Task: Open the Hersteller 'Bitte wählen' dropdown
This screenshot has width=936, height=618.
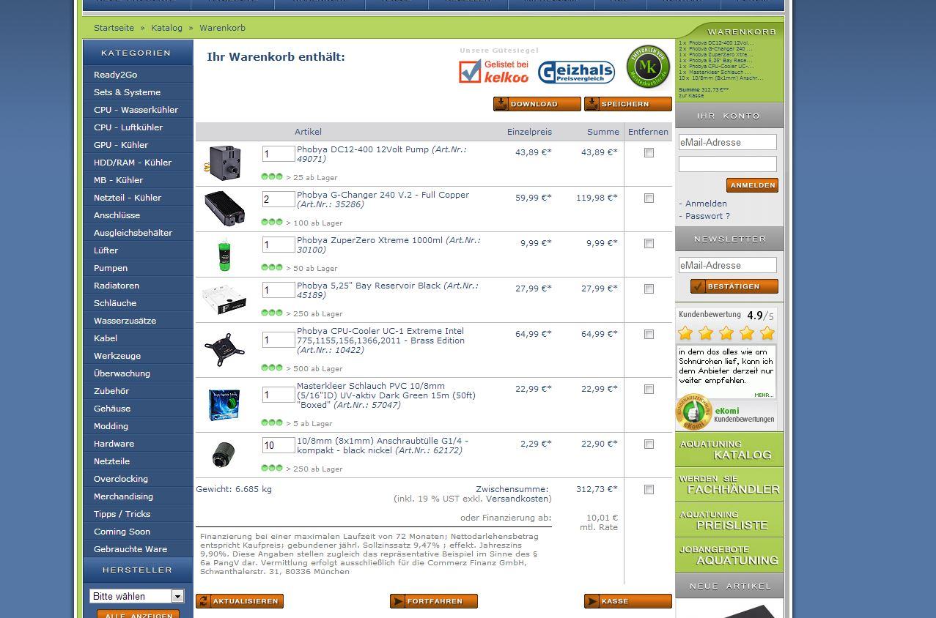Action: tap(137, 596)
